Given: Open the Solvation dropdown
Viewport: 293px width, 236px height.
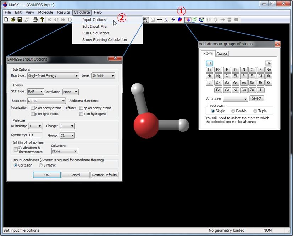Looking at the screenshot, I should (x=64, y=151).
